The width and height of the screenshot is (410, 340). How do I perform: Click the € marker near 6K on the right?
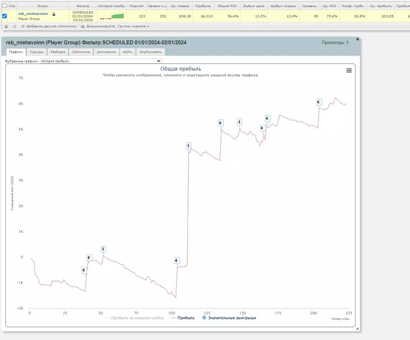coord(319,102)
